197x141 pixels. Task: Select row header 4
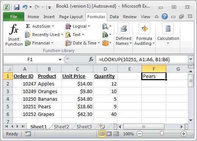pos(8,99)
